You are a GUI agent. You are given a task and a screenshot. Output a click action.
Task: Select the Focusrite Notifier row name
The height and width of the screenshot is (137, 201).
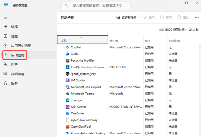tap(83, 61)
